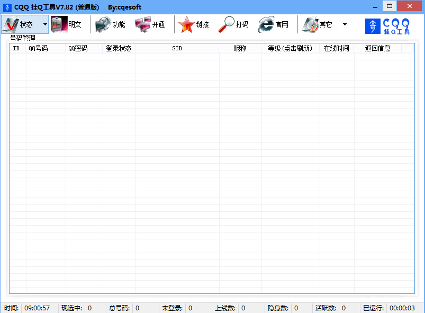Viewport: 425px width, 313px height.
Task: Refresh levels via 等级(点击刷新) header
Action: pyautogui.click(x=290, y=48)
